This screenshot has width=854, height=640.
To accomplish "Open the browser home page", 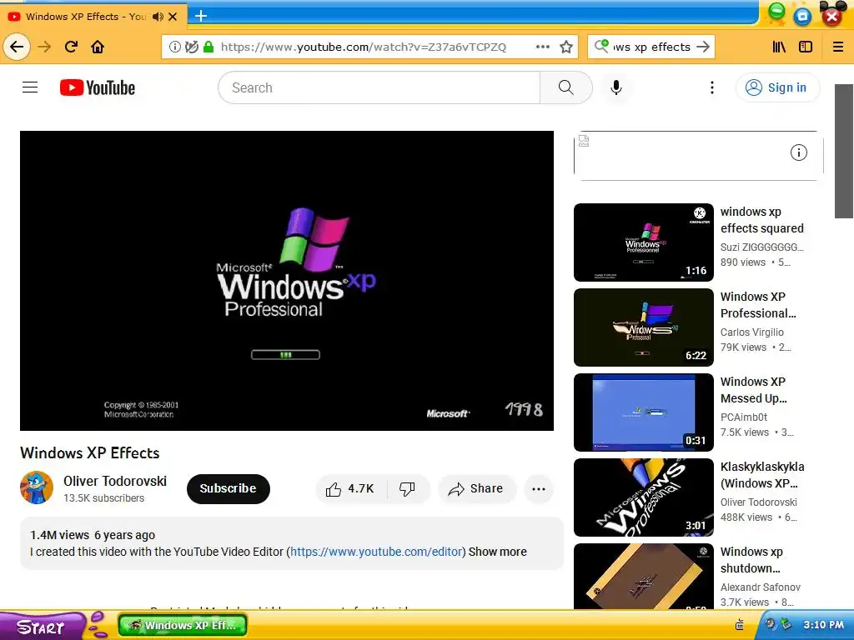I will [98, 47].
